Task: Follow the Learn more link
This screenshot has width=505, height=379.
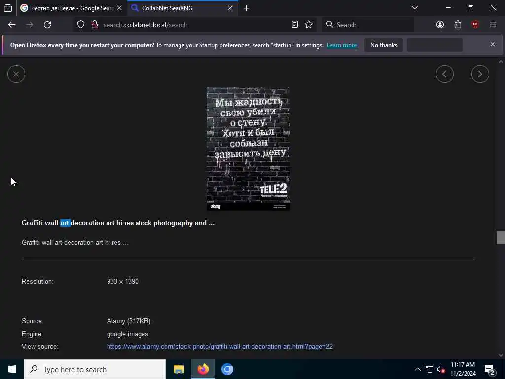Action: 342,45
